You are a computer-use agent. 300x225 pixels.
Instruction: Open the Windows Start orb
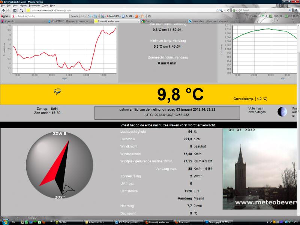(x=5, y=222)
